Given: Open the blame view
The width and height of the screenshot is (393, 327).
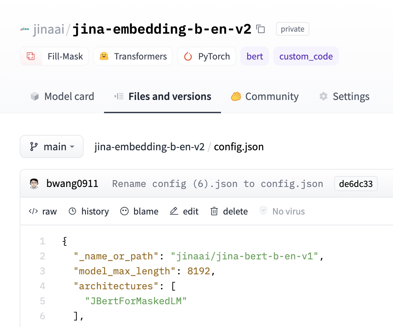Looking at the screenshot, I should click(139, 211).
